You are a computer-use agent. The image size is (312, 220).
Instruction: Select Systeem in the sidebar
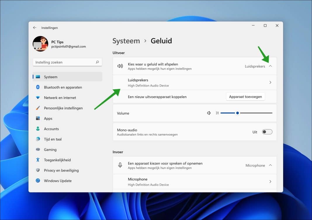click(x=51, y=77)
